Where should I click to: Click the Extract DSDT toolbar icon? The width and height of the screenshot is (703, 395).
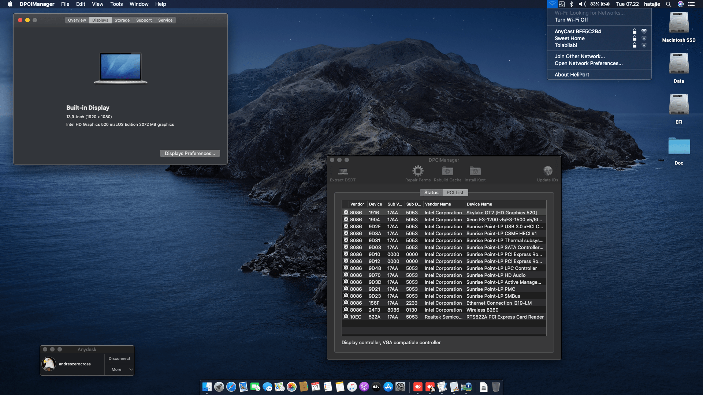coord(343,171)
